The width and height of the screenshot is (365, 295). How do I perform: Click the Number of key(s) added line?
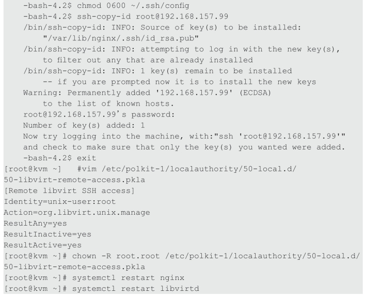coord(84,125)
